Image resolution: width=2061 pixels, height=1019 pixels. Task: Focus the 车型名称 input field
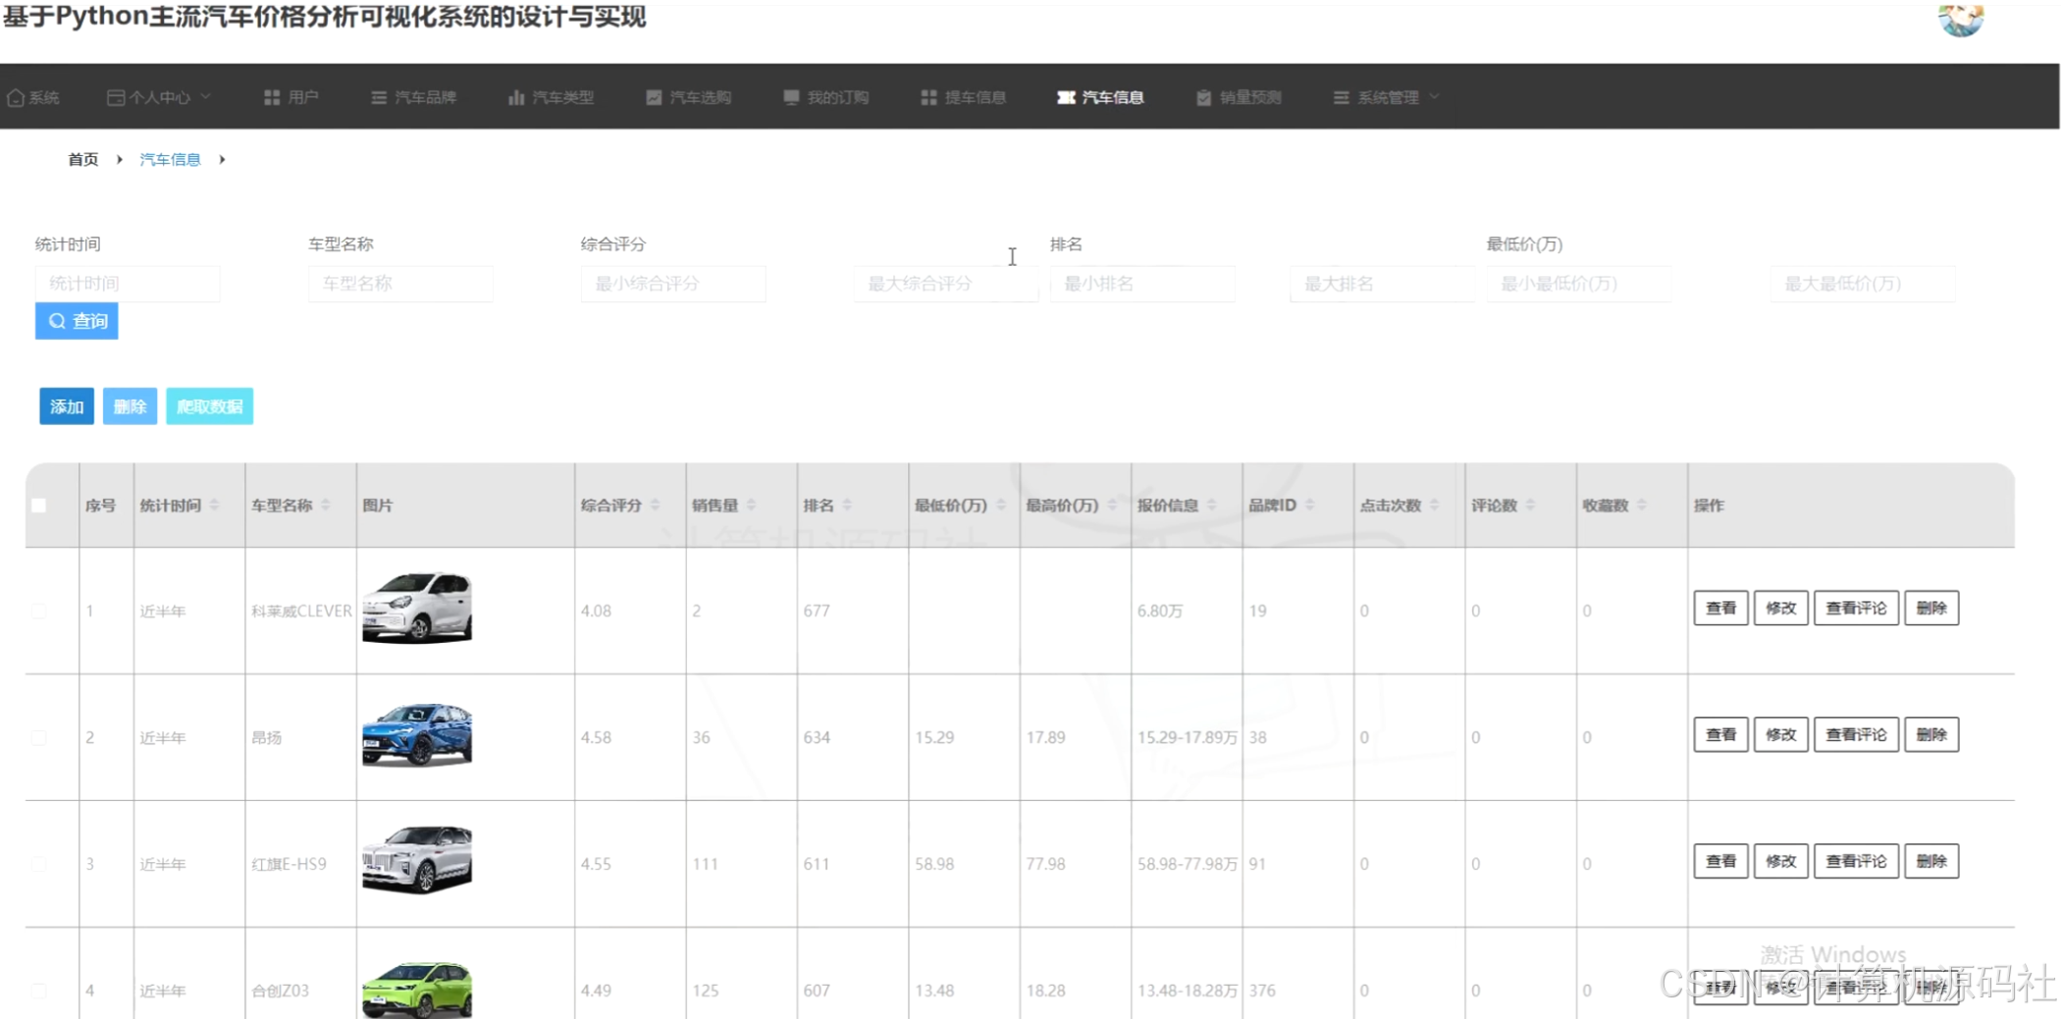[400, 284]
